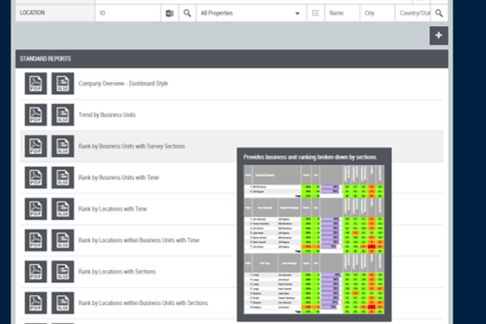486x324 pixels.
Task: Click the City filter field
Action: point(377,13)
